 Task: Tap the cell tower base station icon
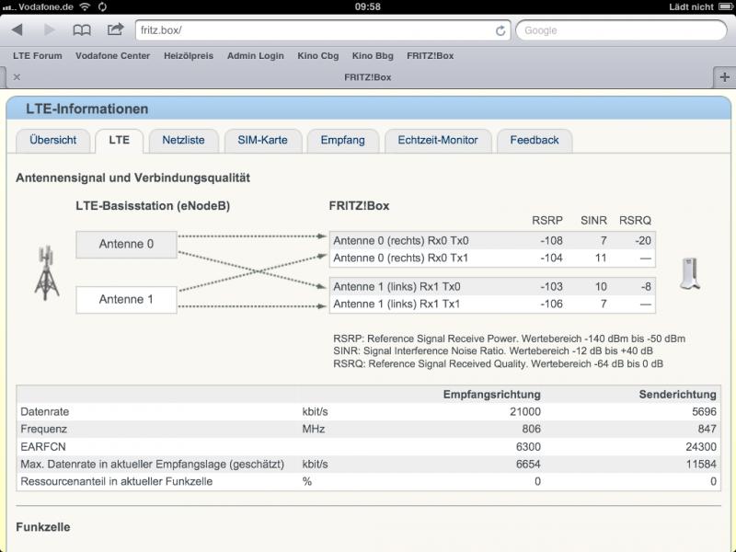point(47,272)
